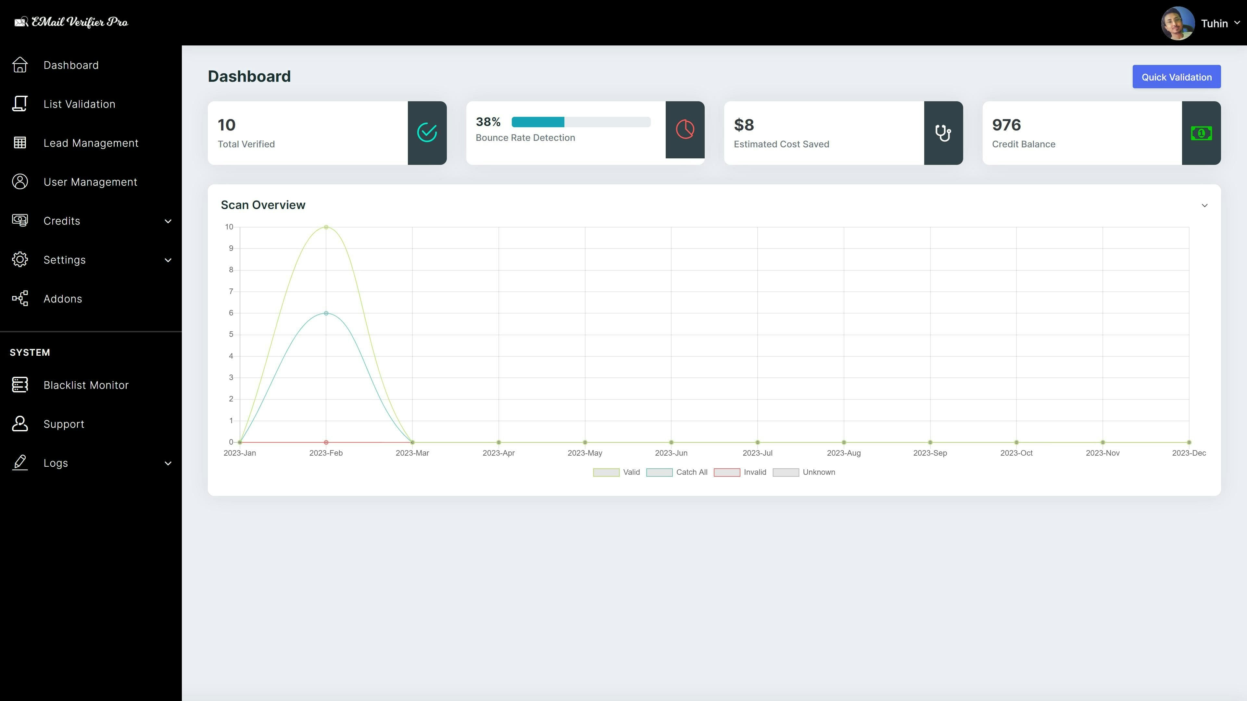This screenshot has height=701, width=1247.
Task: Click the Blacklist Monitor server icon
Action: pyautogui.click(x=20, y=385)
